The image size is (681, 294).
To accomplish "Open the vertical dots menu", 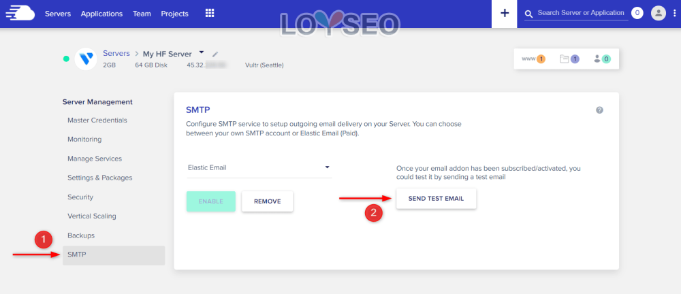I will (674, 14).
